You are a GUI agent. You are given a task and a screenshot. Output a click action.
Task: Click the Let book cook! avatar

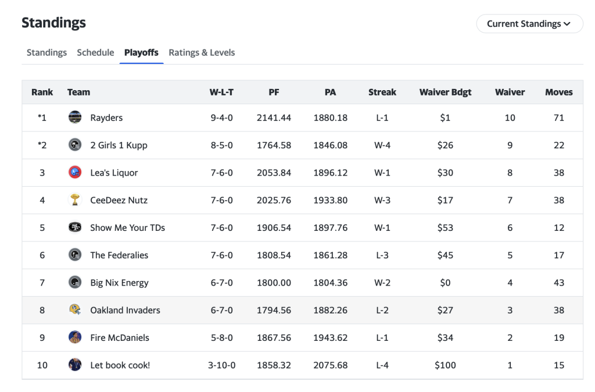click(x=75, y=365)
